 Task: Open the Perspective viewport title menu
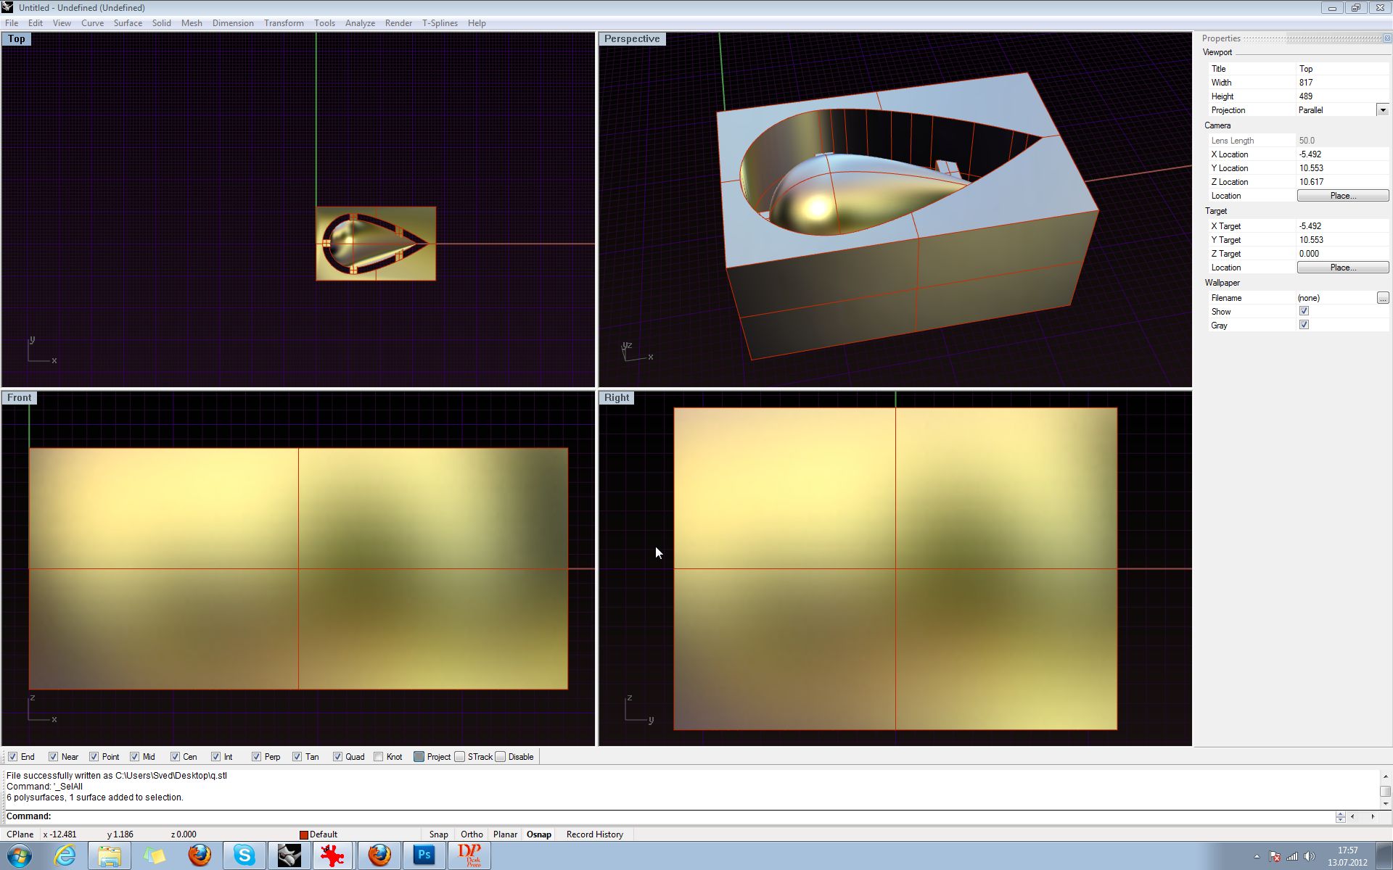click(631, 39)
